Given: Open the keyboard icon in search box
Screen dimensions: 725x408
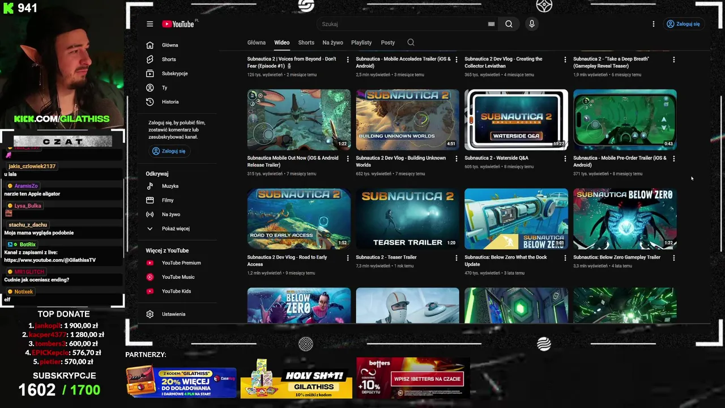Looking at the screenshot, I should click(x=491, y=24).
